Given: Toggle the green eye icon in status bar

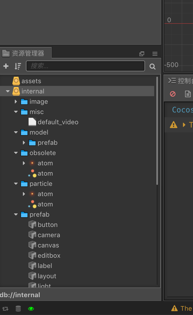Looking at the screenshot, I should coord(31,309).
